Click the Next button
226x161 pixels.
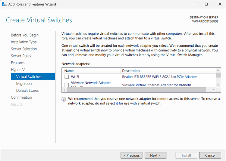pos(155,155)
